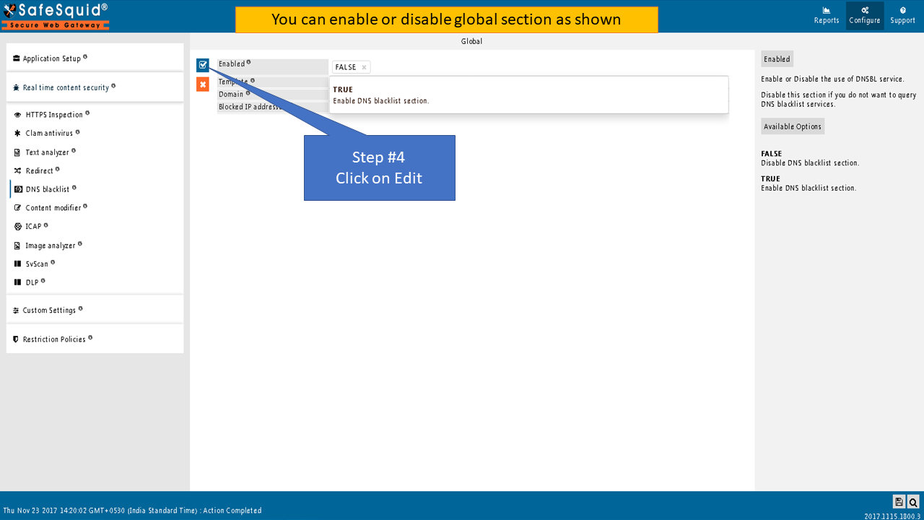
Task: Click the Image analyzer icon
Action: (x=18, y=246)
